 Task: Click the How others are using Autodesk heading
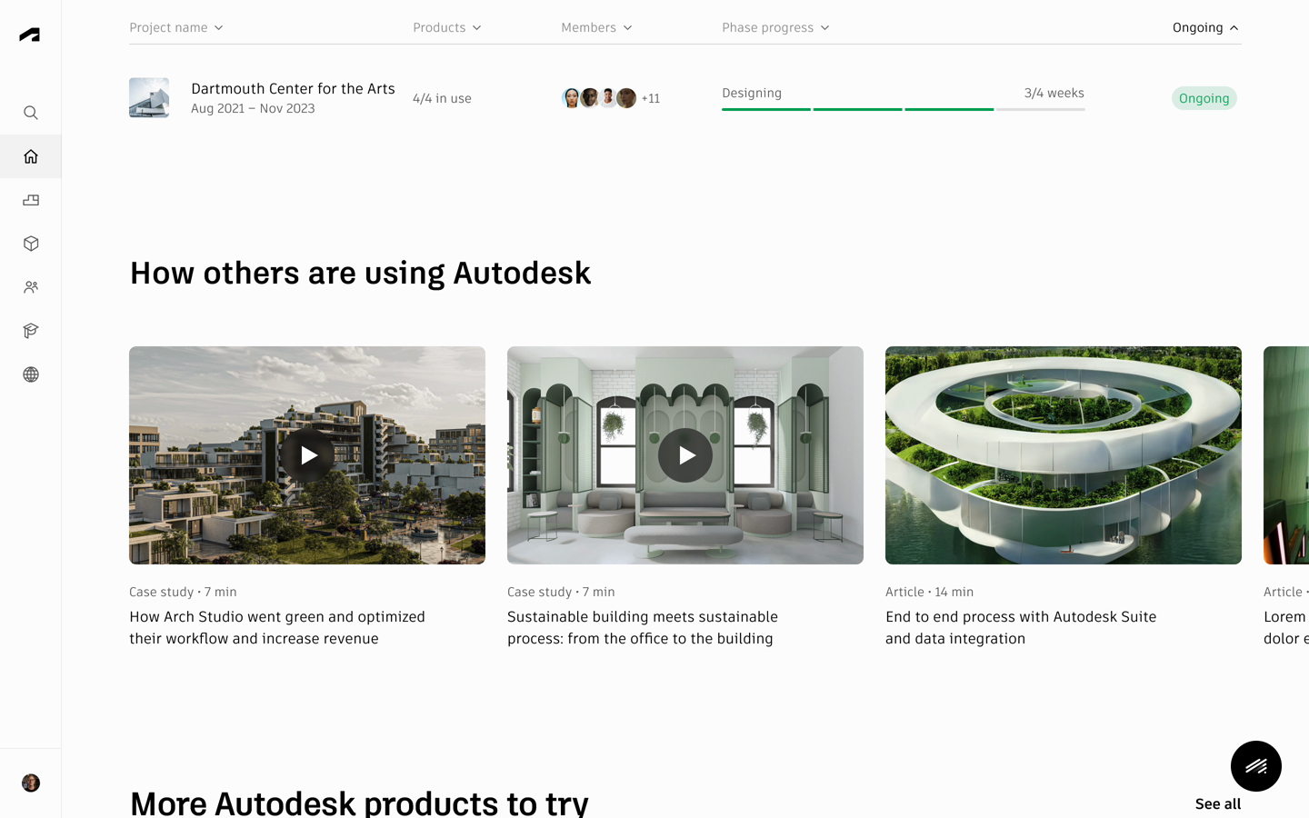[360, 273]
